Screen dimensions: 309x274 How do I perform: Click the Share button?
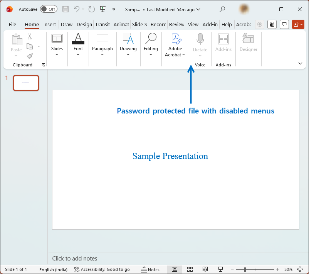click(298, 24)
